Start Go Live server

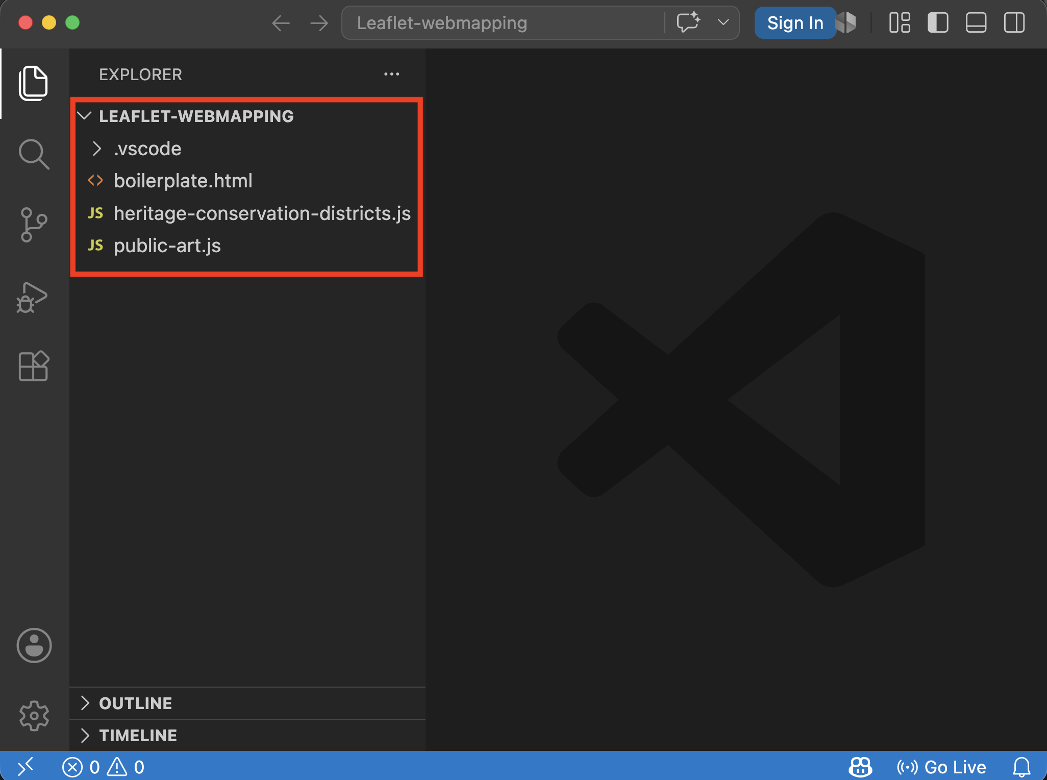(x=941, y=767)
